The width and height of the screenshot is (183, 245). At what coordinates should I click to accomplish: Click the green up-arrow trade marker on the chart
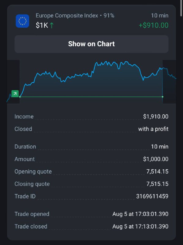point(15,94)
